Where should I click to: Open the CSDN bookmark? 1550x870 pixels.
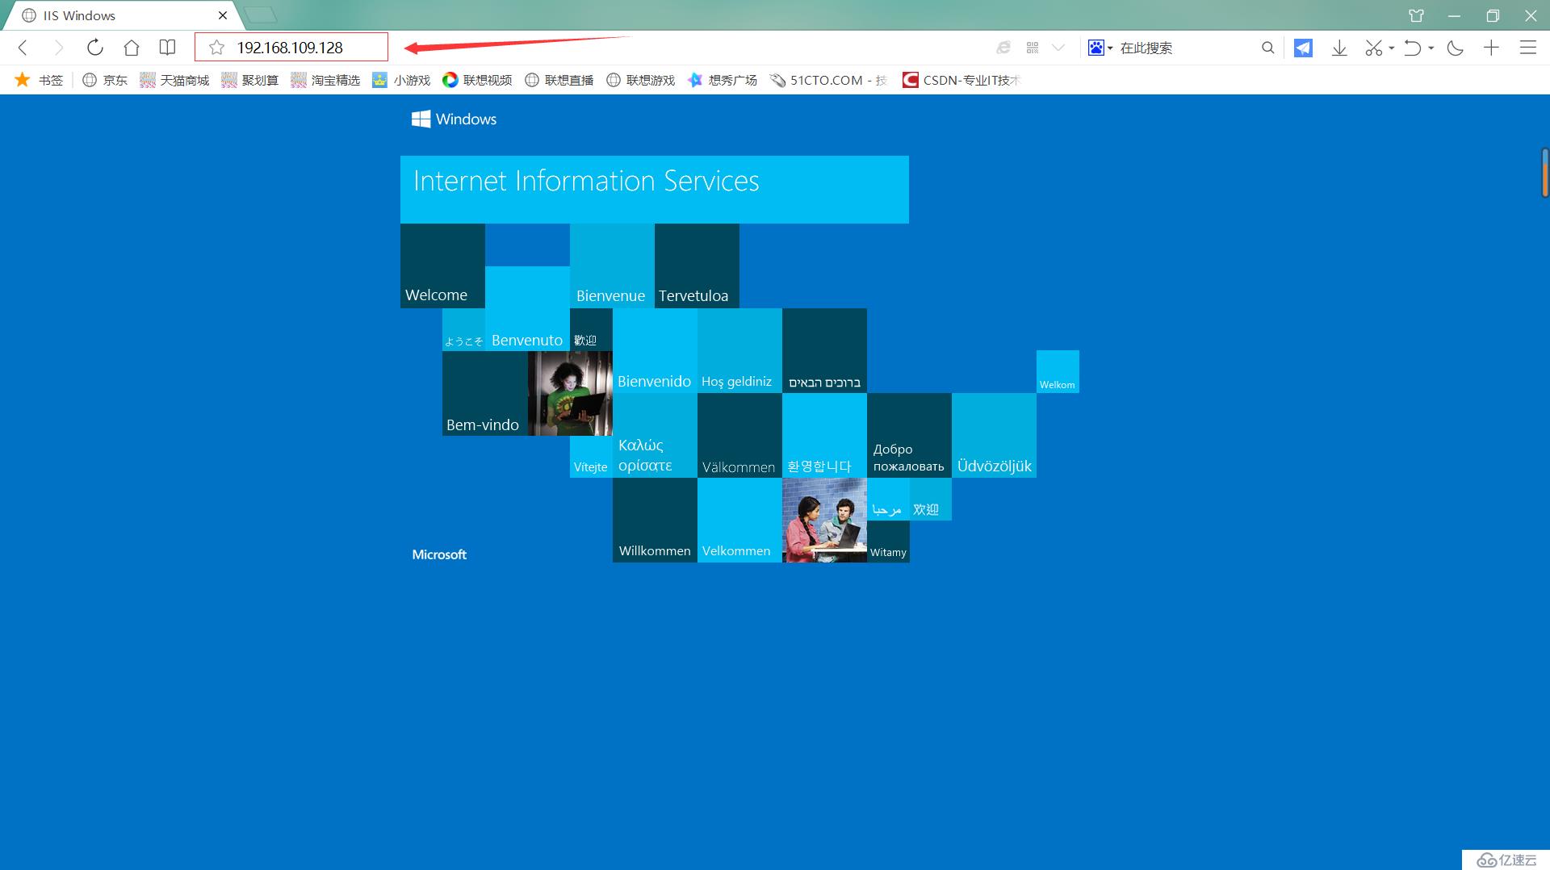coord(961,80)
